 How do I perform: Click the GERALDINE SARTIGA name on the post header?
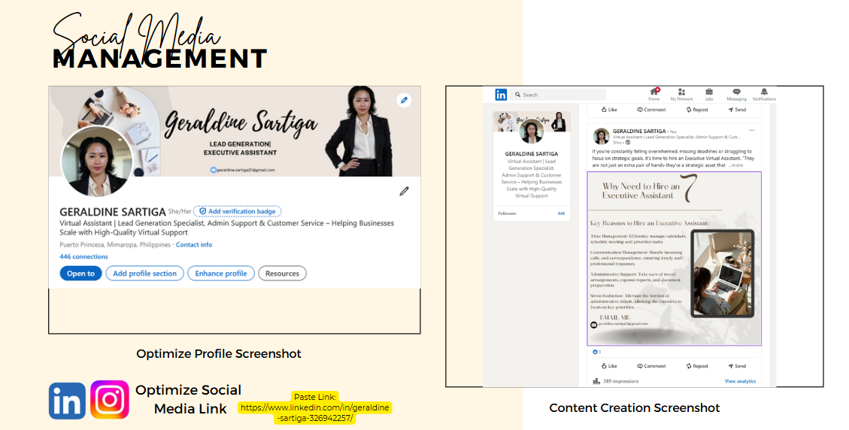point(639,131)
